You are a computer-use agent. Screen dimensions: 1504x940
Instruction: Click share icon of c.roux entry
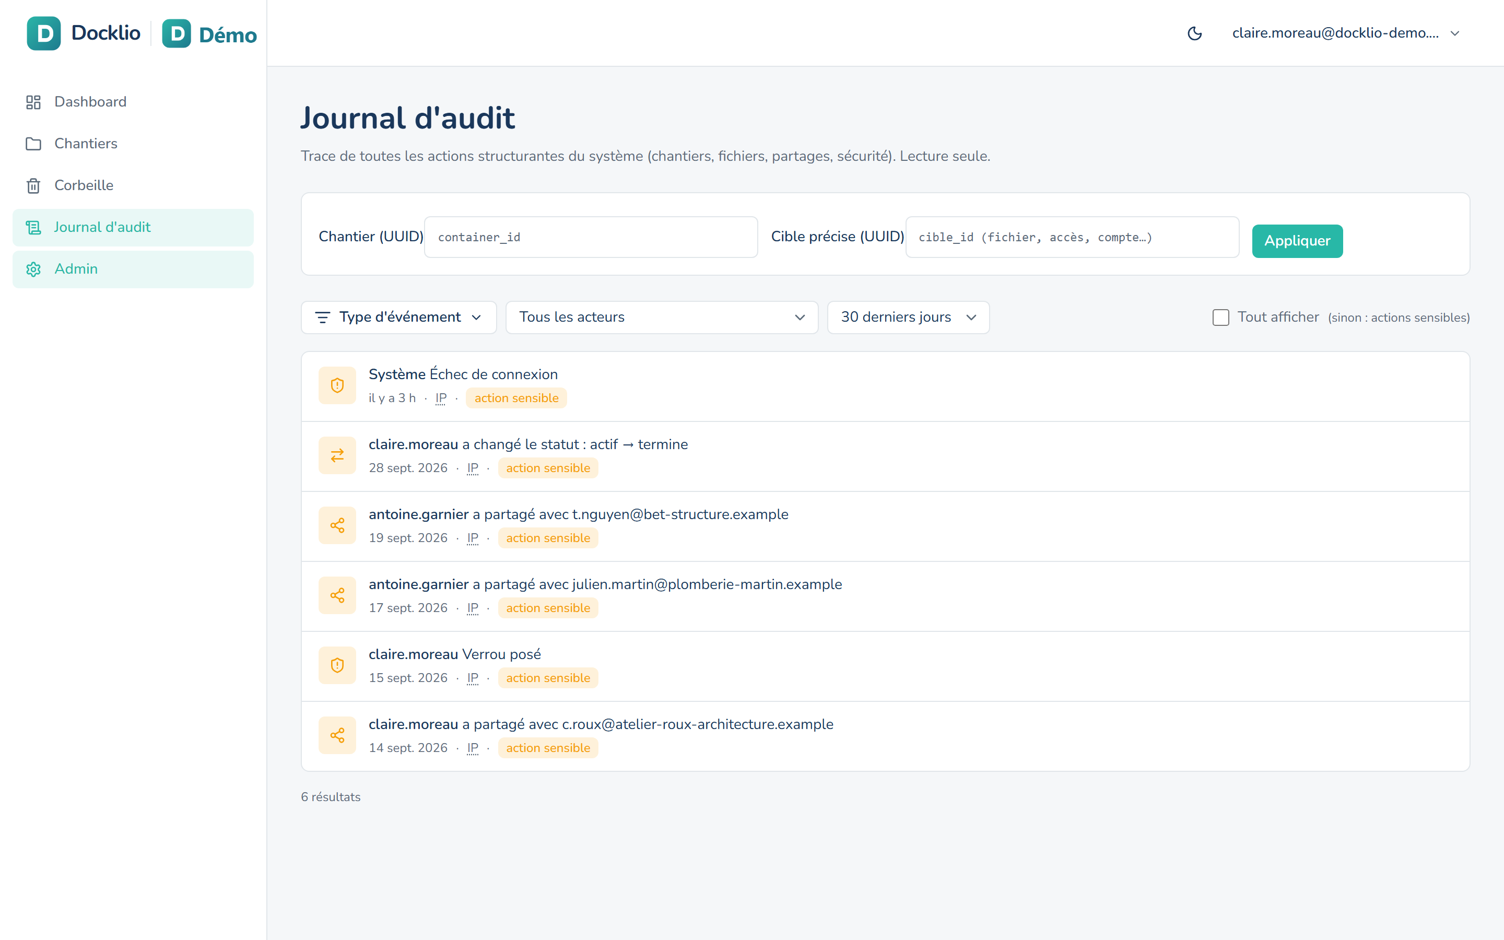click(337, 735)
